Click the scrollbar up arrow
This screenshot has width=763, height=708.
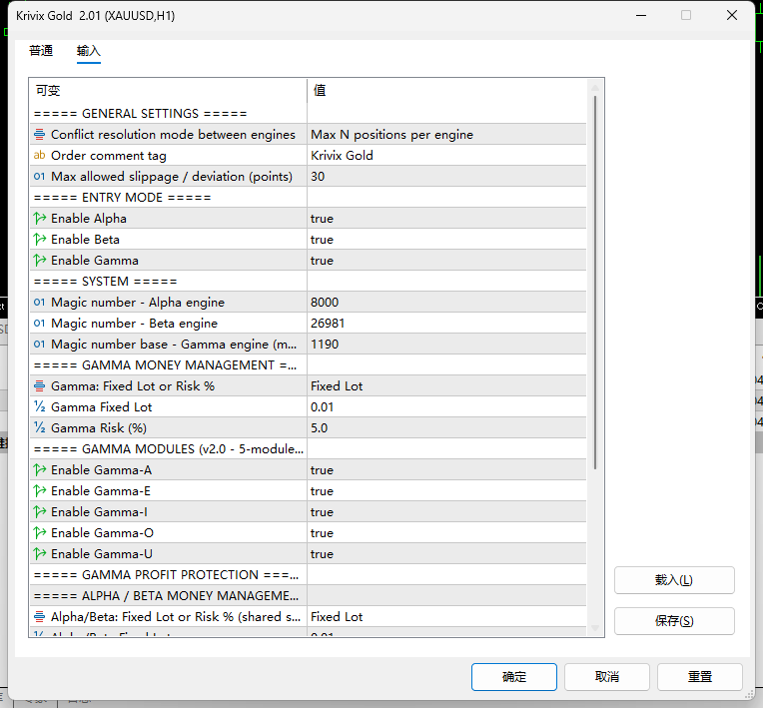(x=594, y=88)
